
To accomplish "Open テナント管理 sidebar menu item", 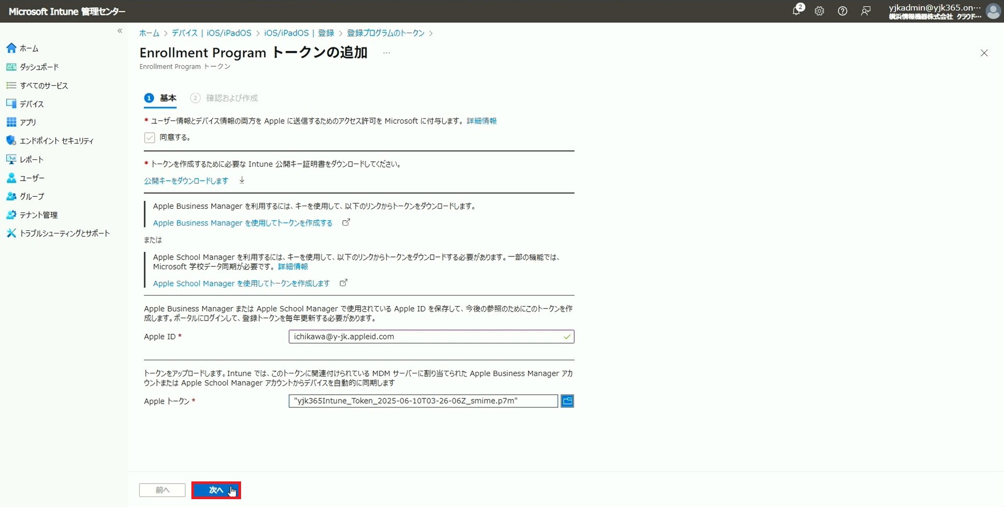I will [39, 215].
